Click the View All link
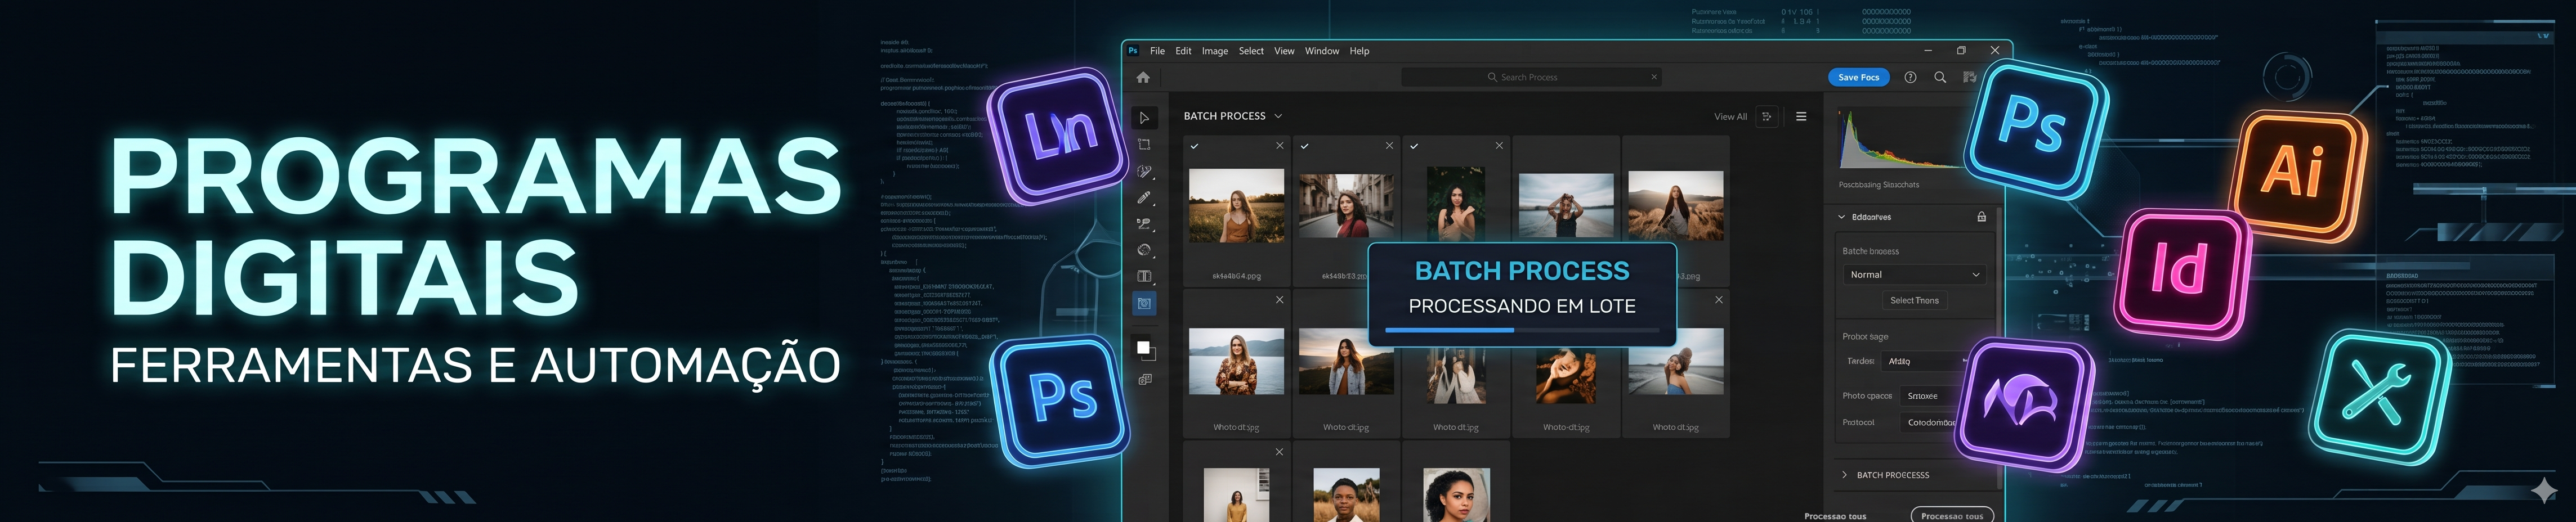 (x=1730, y=117)
